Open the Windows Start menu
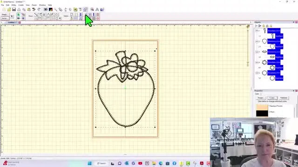This screenshot has height=167, width=298. click(x=90, y=163)
